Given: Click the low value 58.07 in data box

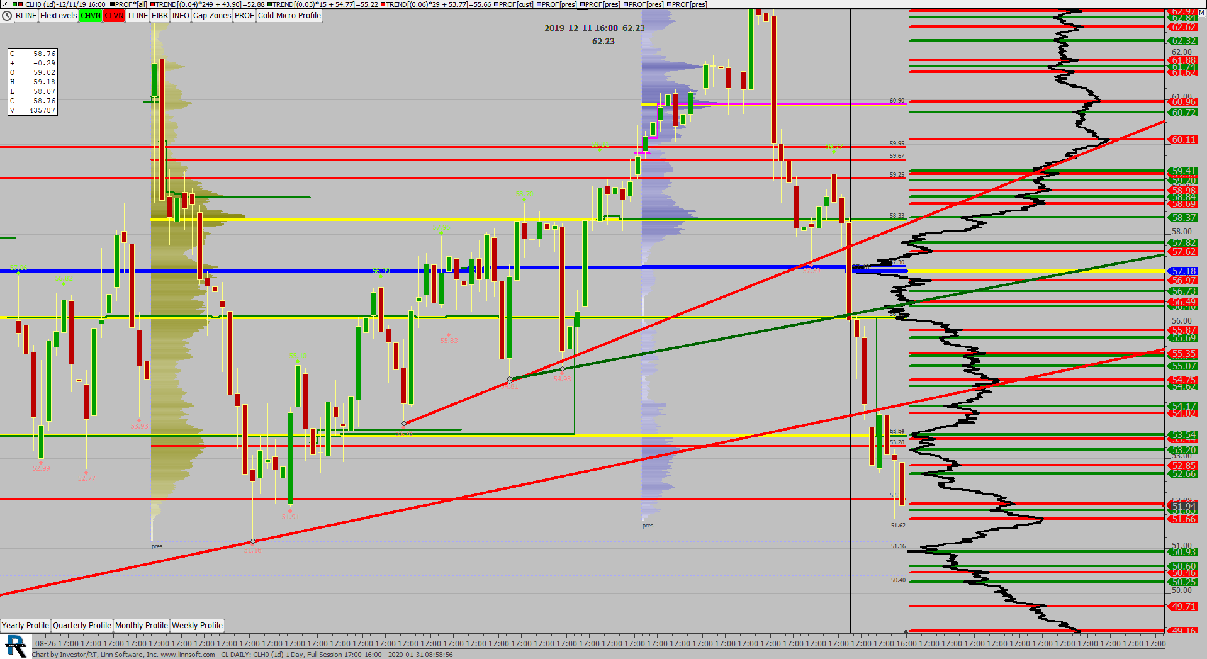Looking at the screenshot, I should click(x=44, y=91).
